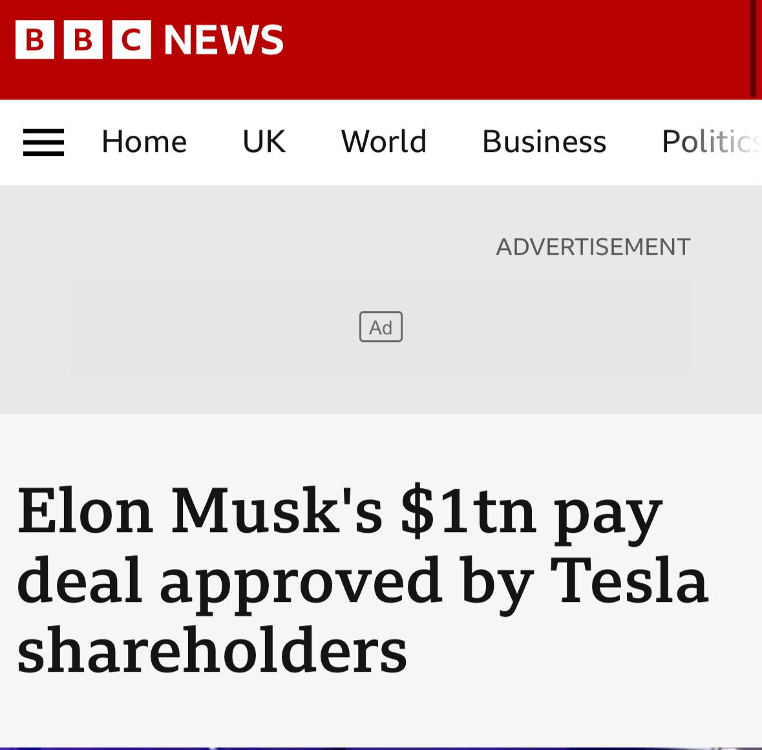Screen dimensions: 762x750
Task: Open the UK news section
Action: pyautogui.click(x=264, y=142)
